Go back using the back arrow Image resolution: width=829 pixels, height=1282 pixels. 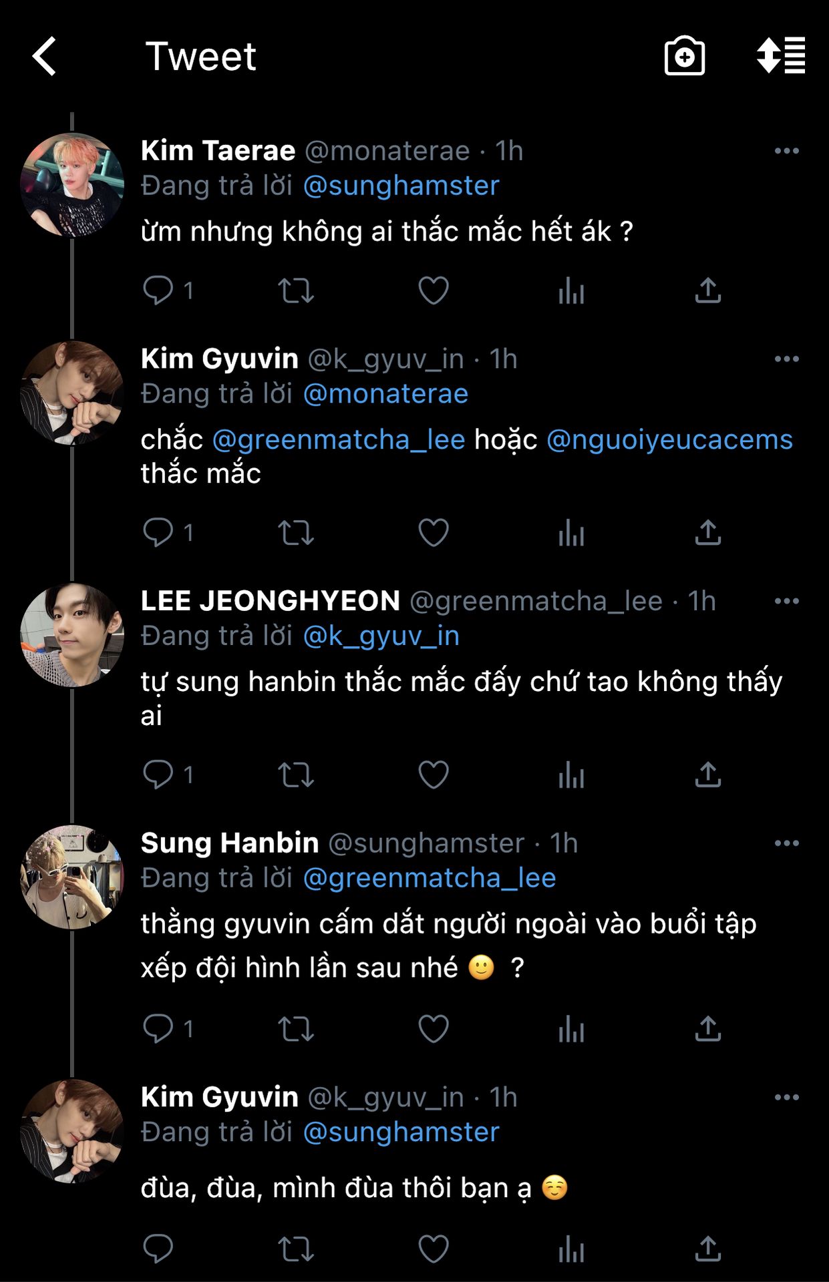[x=45, y=56]
